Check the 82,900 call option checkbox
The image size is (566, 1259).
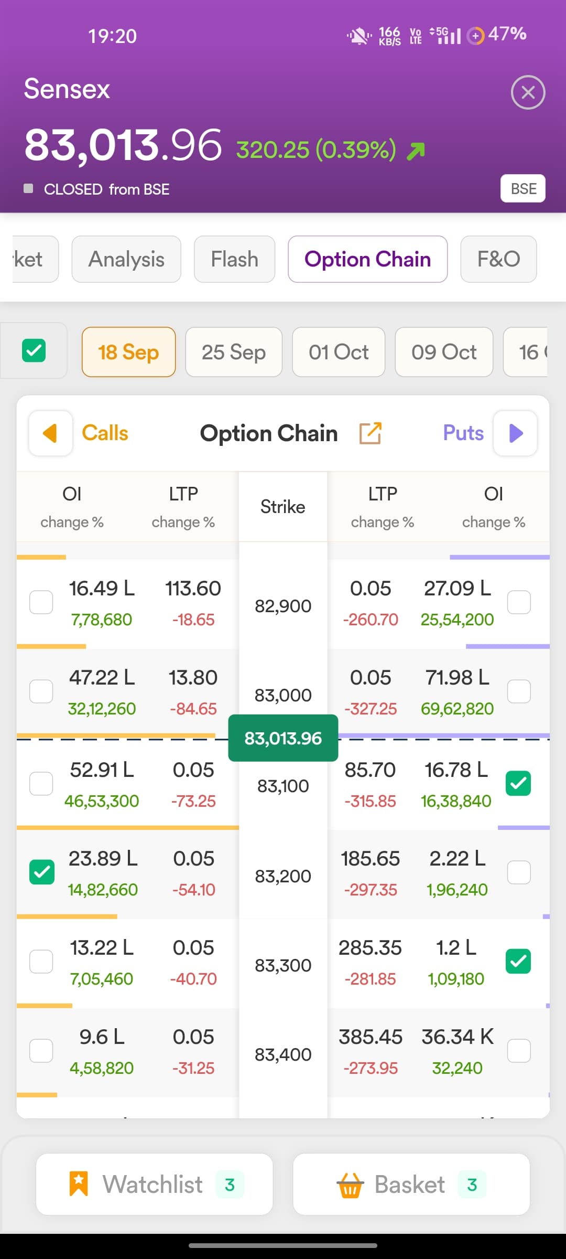tap(41, 602)
